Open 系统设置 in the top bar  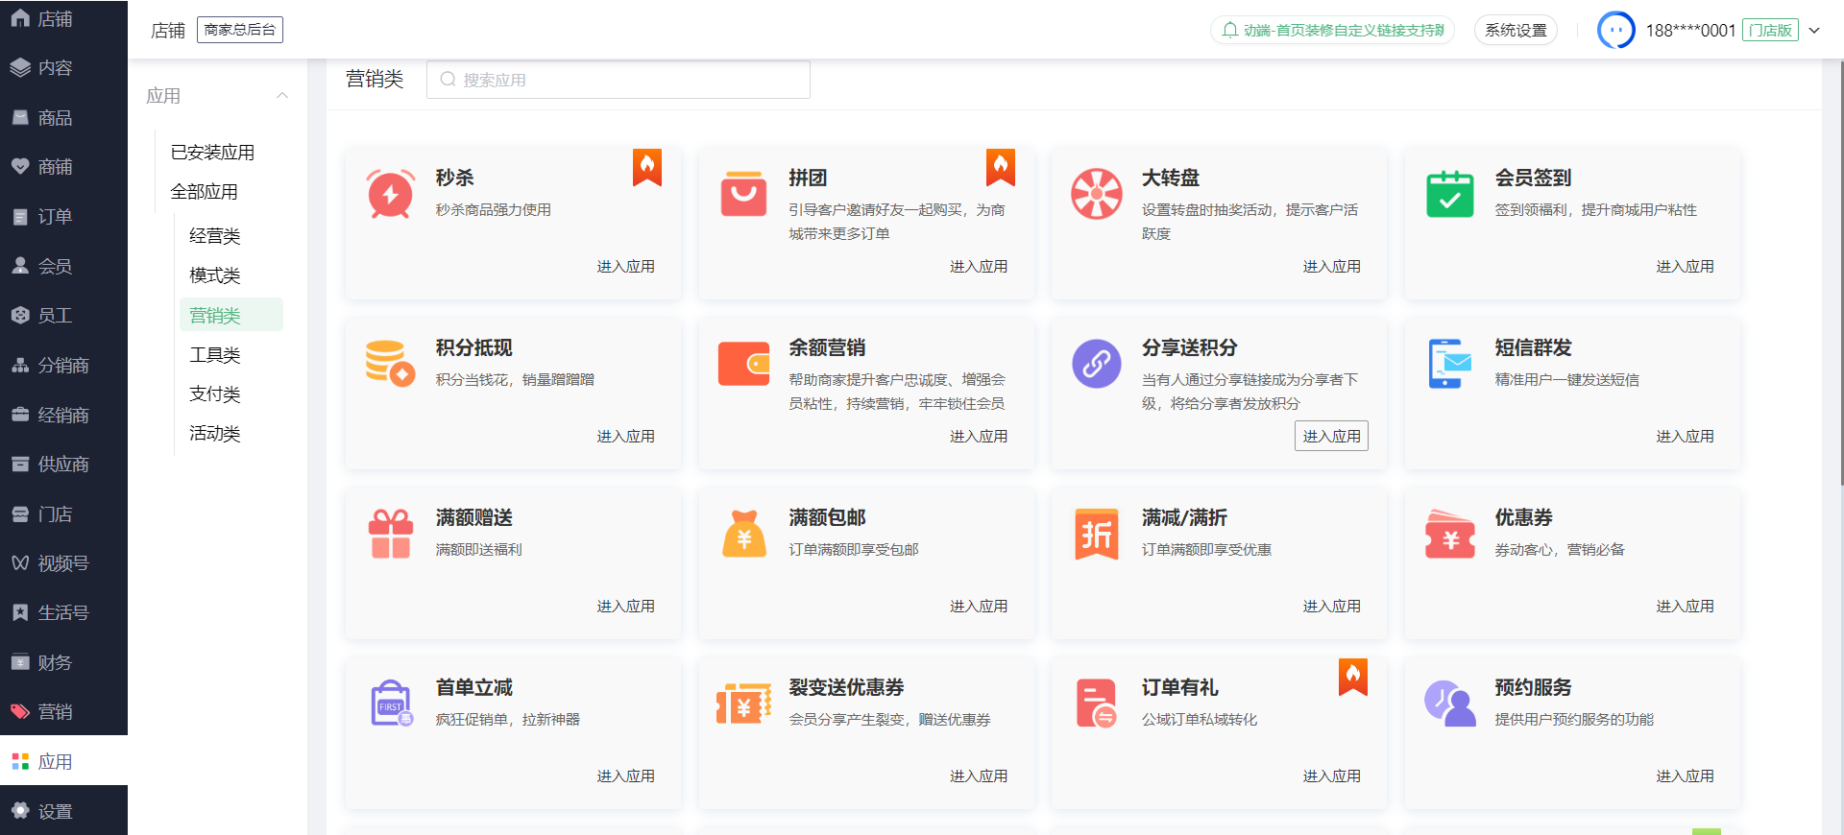click(1515, 30)
